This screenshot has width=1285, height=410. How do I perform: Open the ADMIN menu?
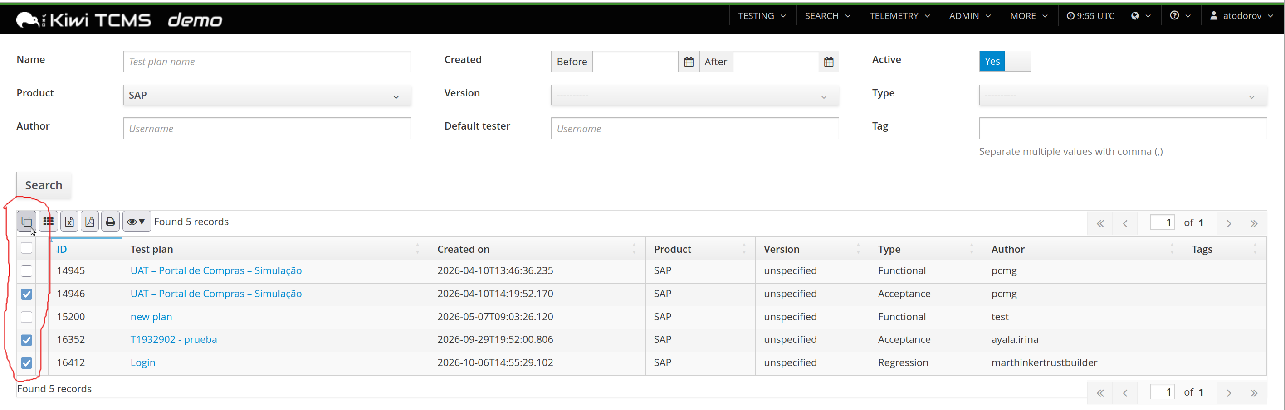pyautogui.click(x=970, y=16)
